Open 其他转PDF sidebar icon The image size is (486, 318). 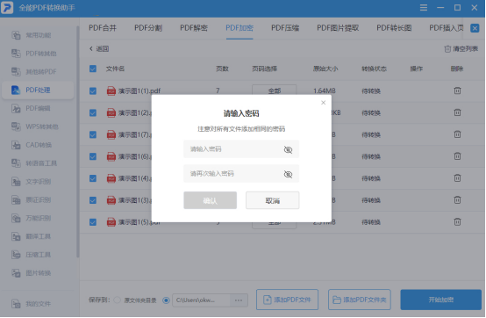[x=16, y=72]
